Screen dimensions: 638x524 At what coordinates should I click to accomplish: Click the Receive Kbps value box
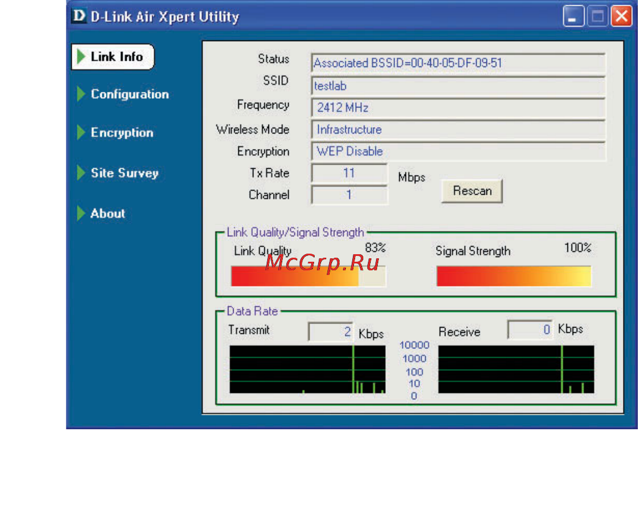pyautogui.click(x=530, y=329)
